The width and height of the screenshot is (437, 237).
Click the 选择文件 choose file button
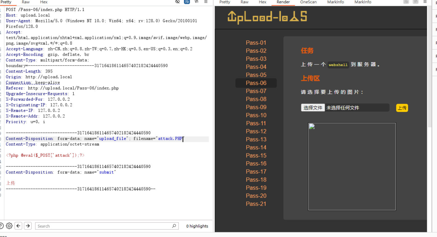pyautogui.click(x=313, y=108)
